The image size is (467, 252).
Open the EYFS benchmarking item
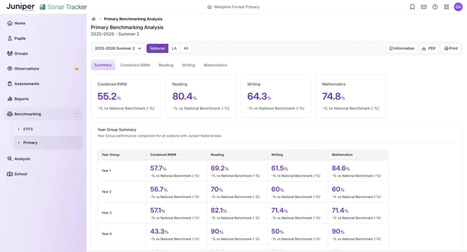point(48,129)
